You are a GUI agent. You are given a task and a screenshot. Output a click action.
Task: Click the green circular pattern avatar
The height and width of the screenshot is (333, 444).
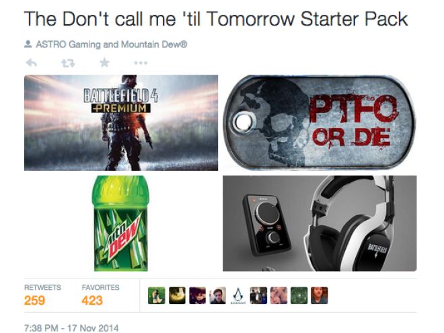tap(299, 295)
